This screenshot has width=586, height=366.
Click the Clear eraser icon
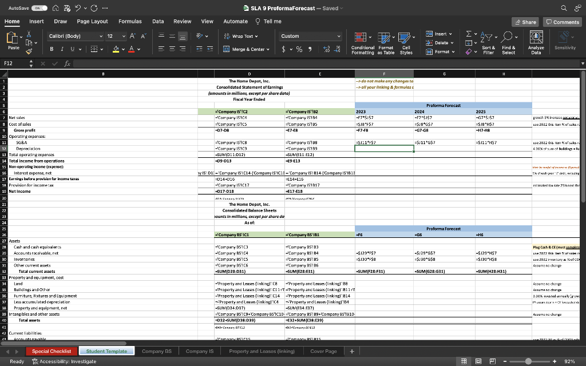click(469, 51)
